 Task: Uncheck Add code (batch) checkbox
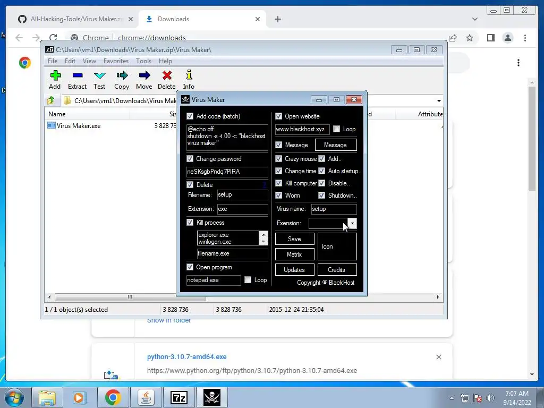(x=190, y=116)
